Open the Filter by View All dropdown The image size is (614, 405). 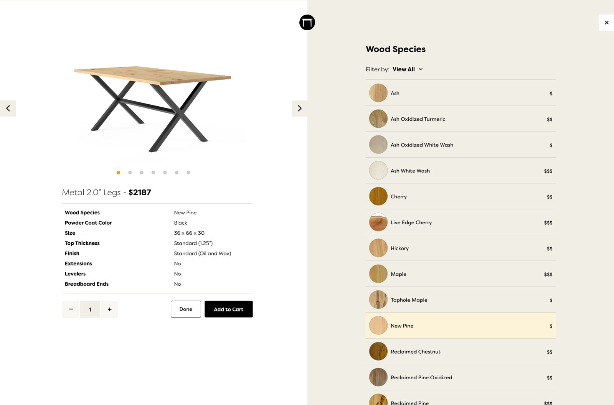click(408, 69)
